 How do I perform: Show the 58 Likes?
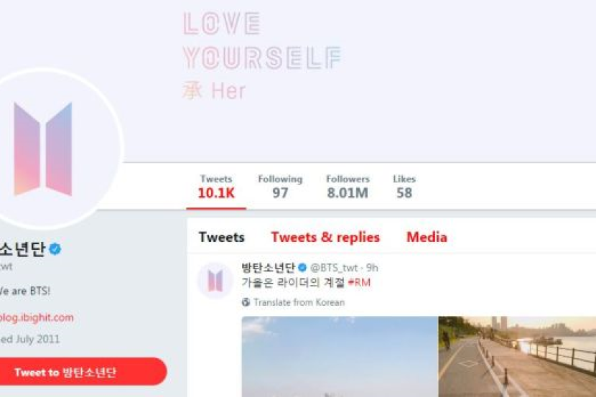[x=404, y=187]
